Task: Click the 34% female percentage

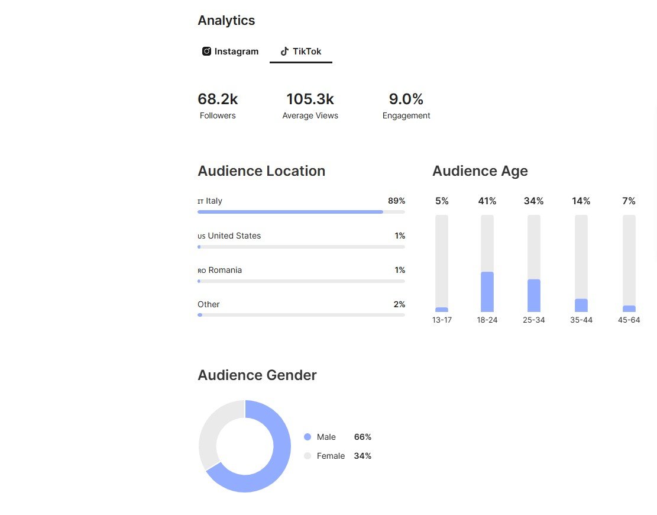Action: pyautogui.click(x=363, y=456)
